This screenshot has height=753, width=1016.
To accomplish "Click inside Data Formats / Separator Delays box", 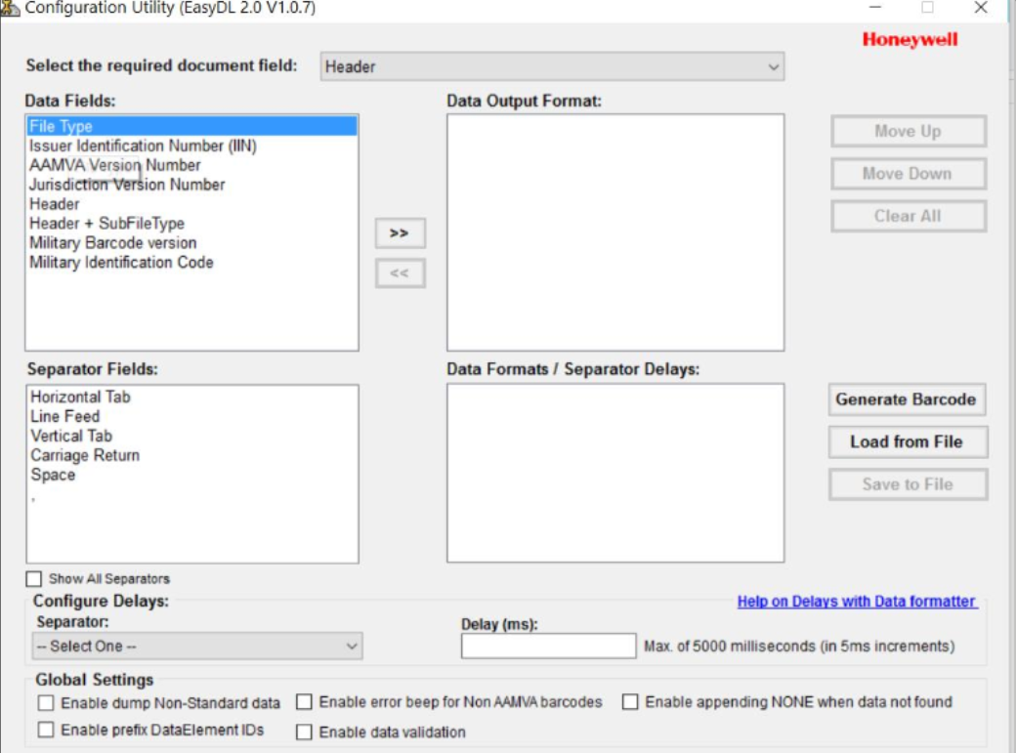I will tap(615, 473).
